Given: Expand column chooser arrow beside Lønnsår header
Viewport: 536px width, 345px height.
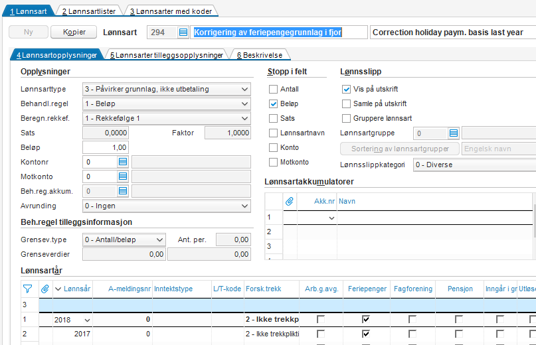Looking at the screenshot, I should tap(58, 289).
